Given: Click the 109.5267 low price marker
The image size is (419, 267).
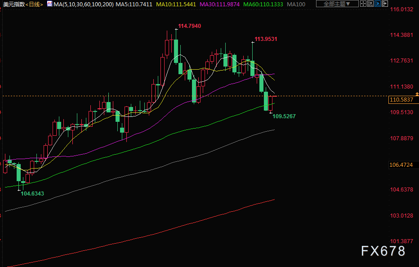Looking at the screenshot, I should [284, 116].
